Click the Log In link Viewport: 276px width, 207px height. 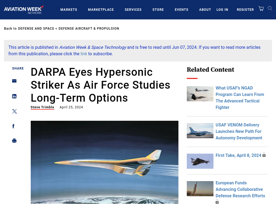[x=222, y=10]
